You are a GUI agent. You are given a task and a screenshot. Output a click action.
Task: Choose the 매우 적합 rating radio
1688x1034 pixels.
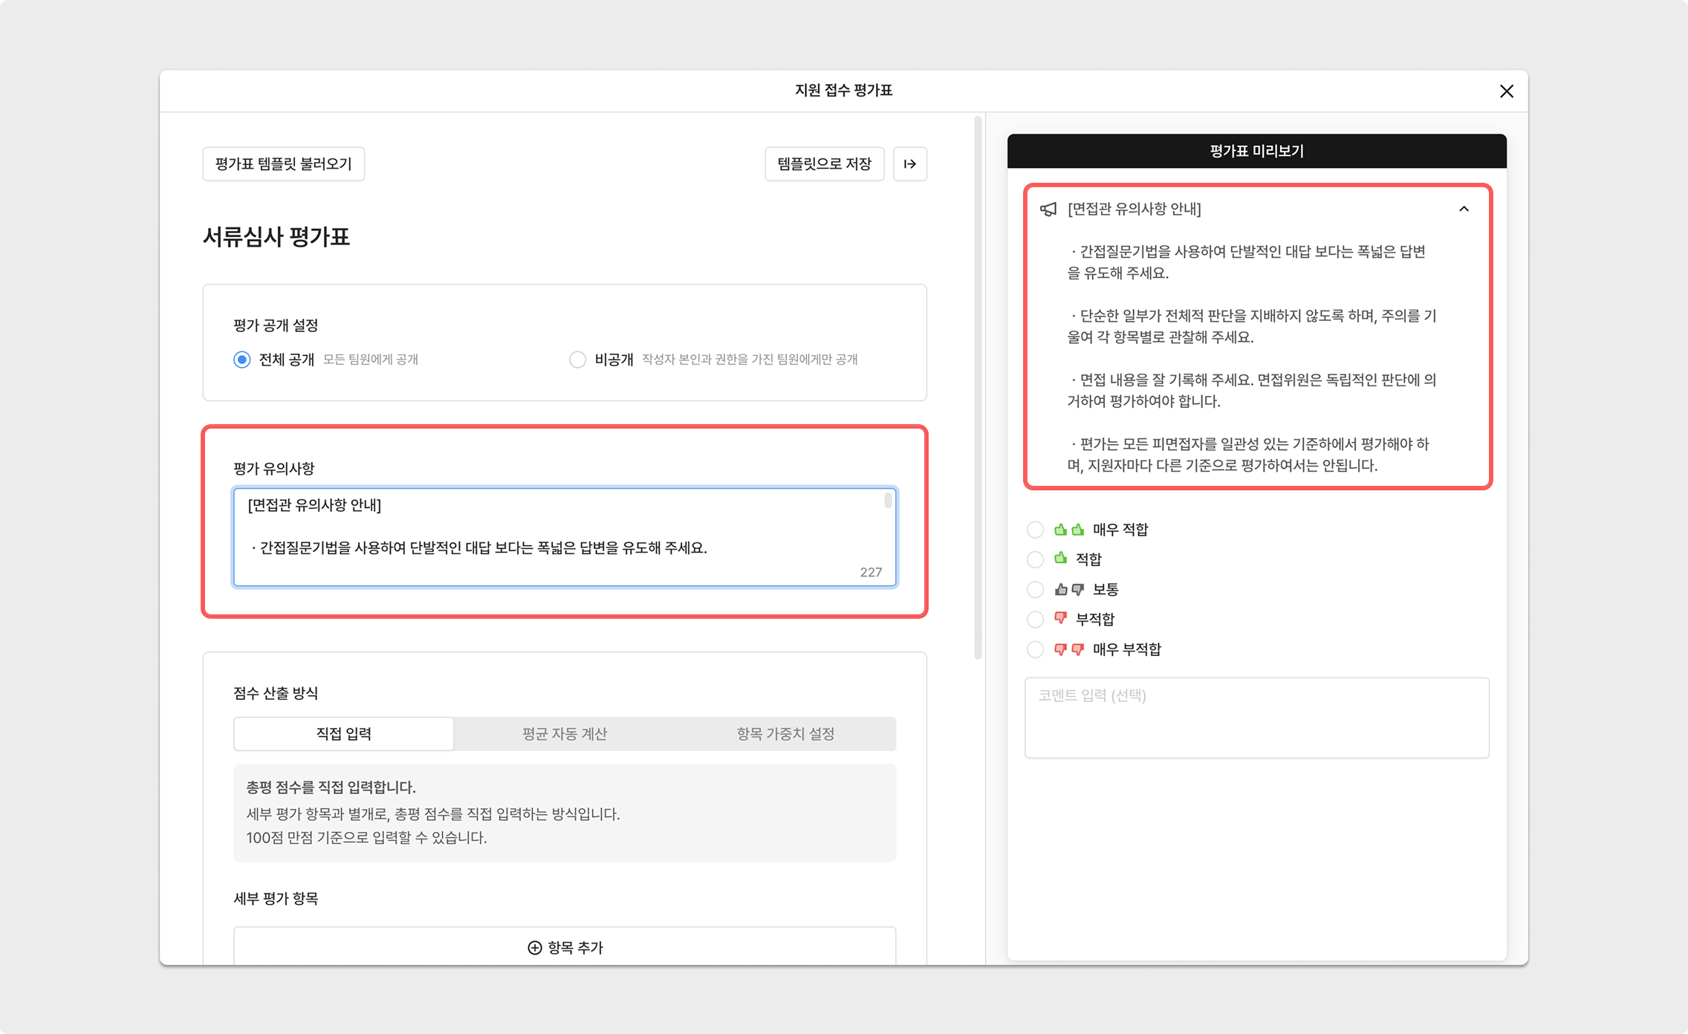pyautogui.click(x=1035, y=530)
